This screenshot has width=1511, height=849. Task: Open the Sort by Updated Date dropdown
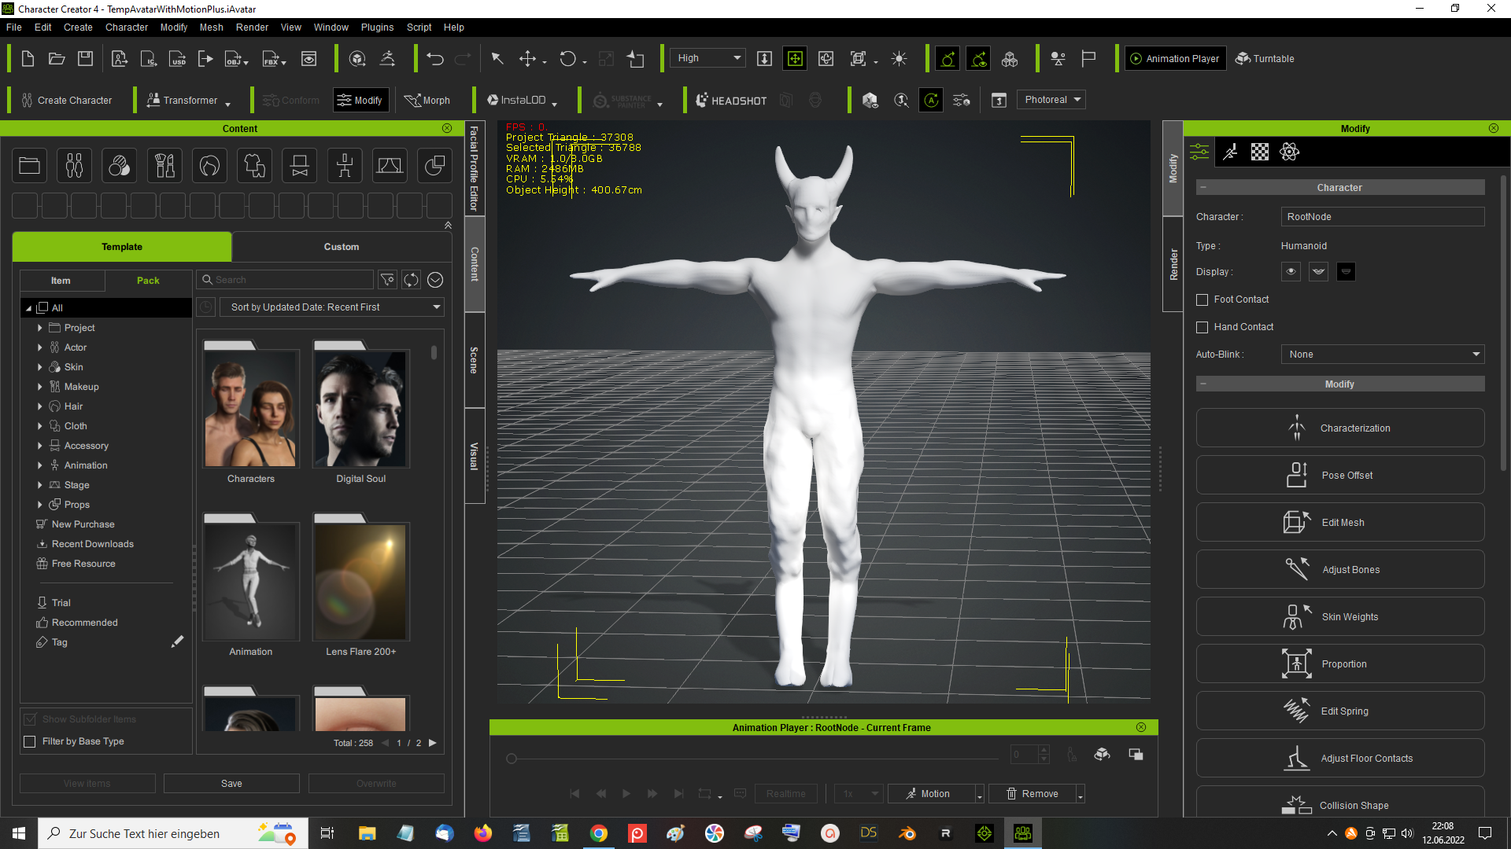coord(331,307)
